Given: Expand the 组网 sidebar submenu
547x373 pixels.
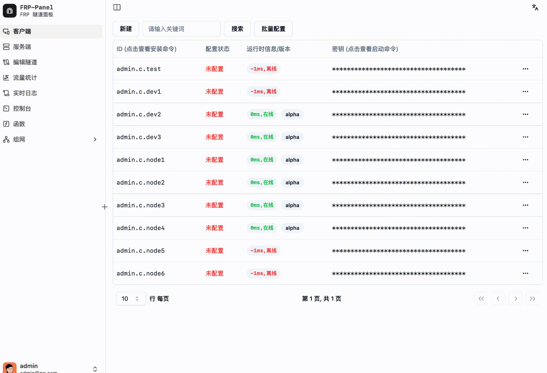Looking at the screenshot, I should pos(95,139).
